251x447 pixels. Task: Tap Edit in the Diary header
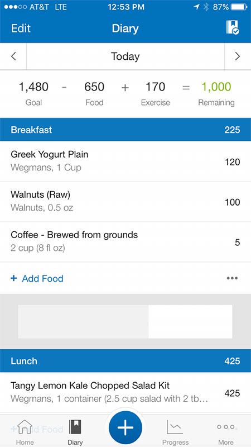point(21,28)
